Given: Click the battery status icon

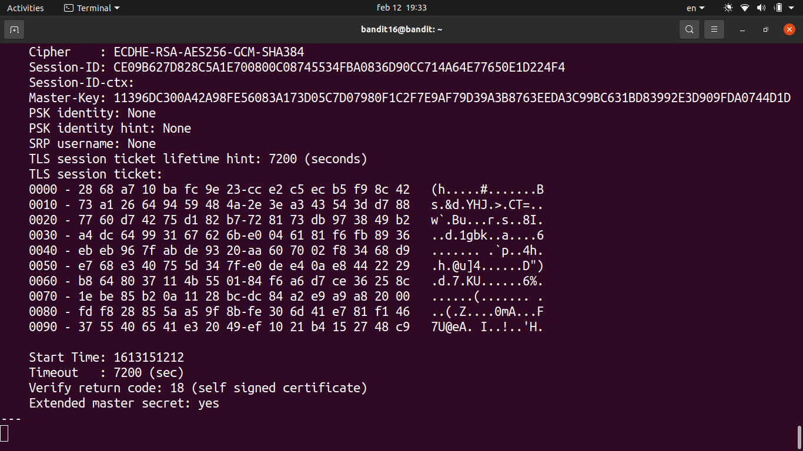Looking at the screenshot, I should coord(778,8).
